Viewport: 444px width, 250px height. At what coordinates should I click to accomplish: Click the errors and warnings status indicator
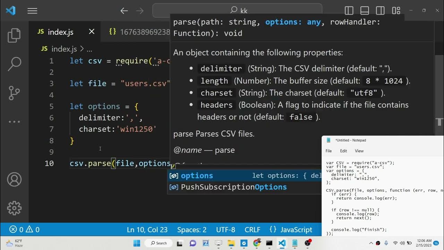coord(24,230)
